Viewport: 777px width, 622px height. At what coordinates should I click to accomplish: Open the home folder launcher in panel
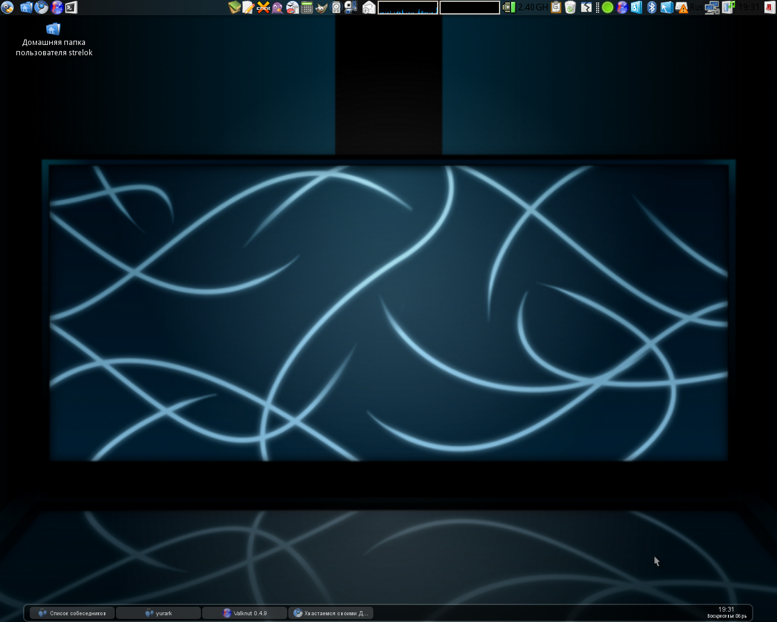click(26, 7)
